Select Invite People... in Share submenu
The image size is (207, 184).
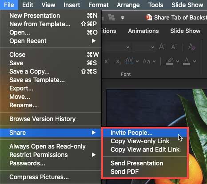tap(145, 133)
